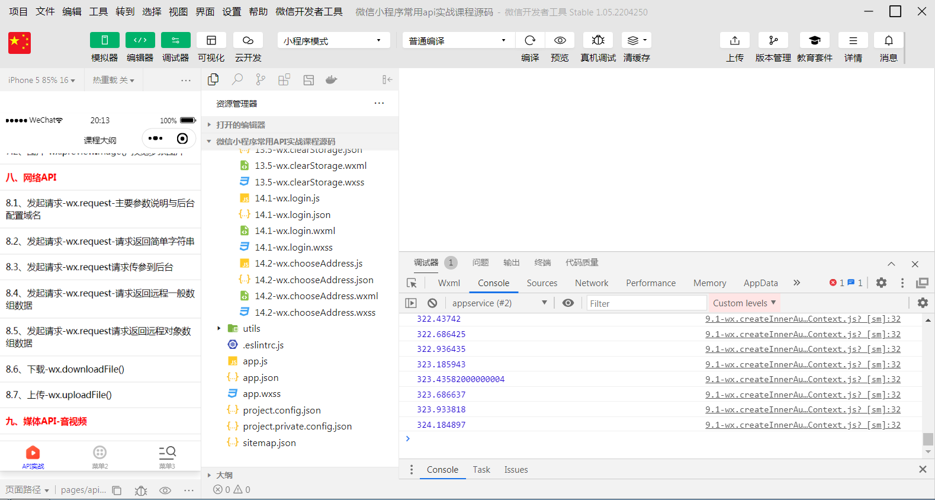
Task: Open the 文件 menu
Action: pyautogui.click(x=45, y=11)
